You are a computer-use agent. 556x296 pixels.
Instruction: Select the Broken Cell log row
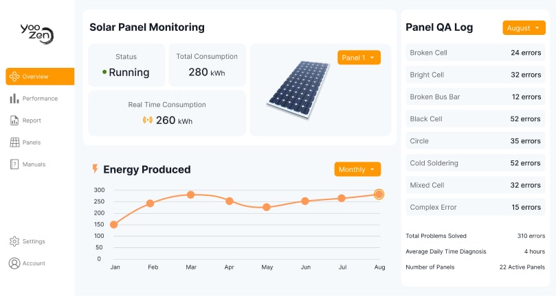point(475,53)
